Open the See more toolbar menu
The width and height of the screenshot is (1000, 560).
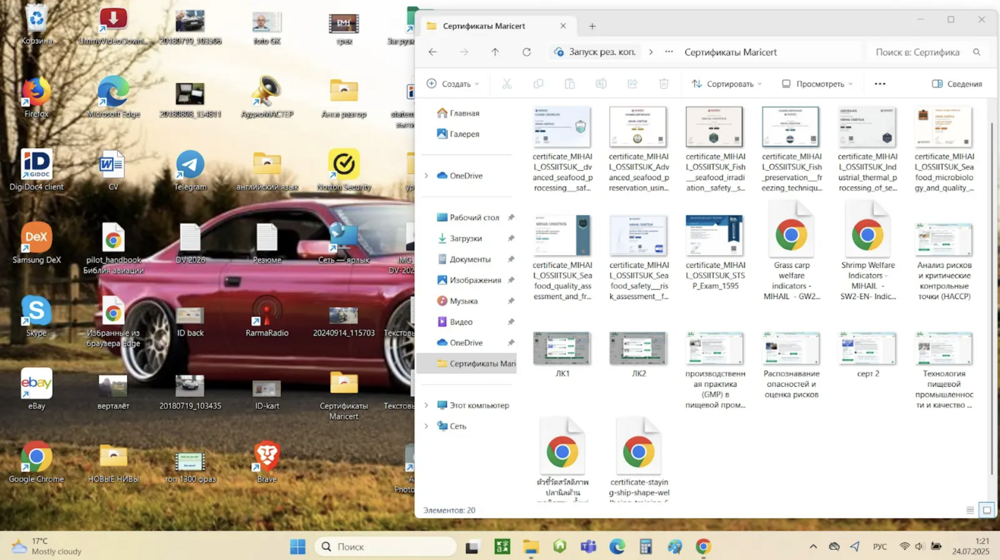[880, 84]
